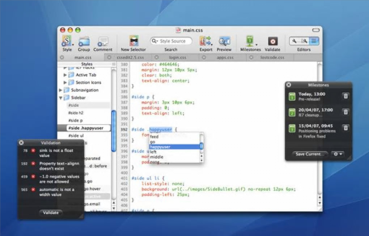Image resolution: width=369 pixels, height=236 pixels.
Task: Close the apps.css tab
Action: (x=204, y=57)
